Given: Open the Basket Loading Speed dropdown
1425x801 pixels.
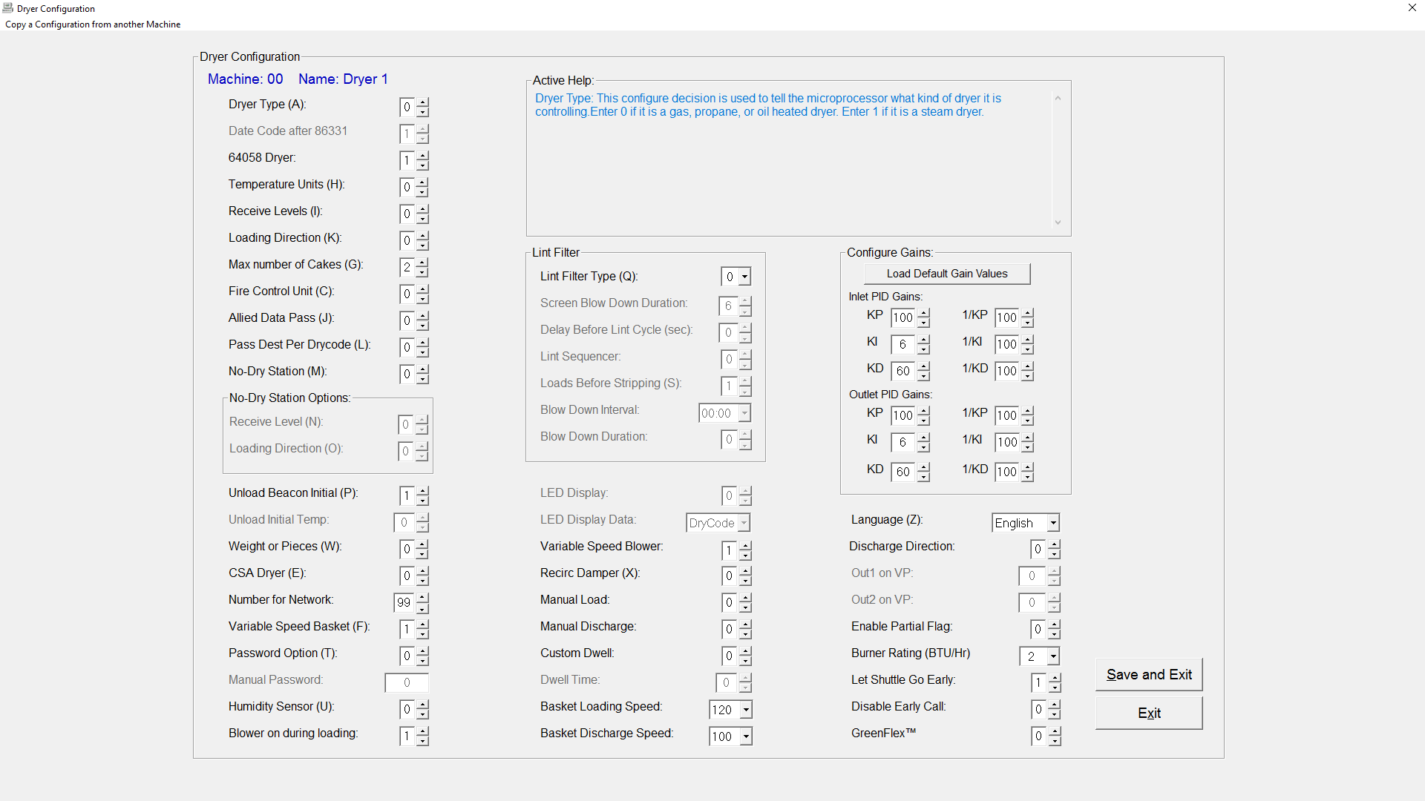Looking at the screenshot, I should [x=746, y=710].
